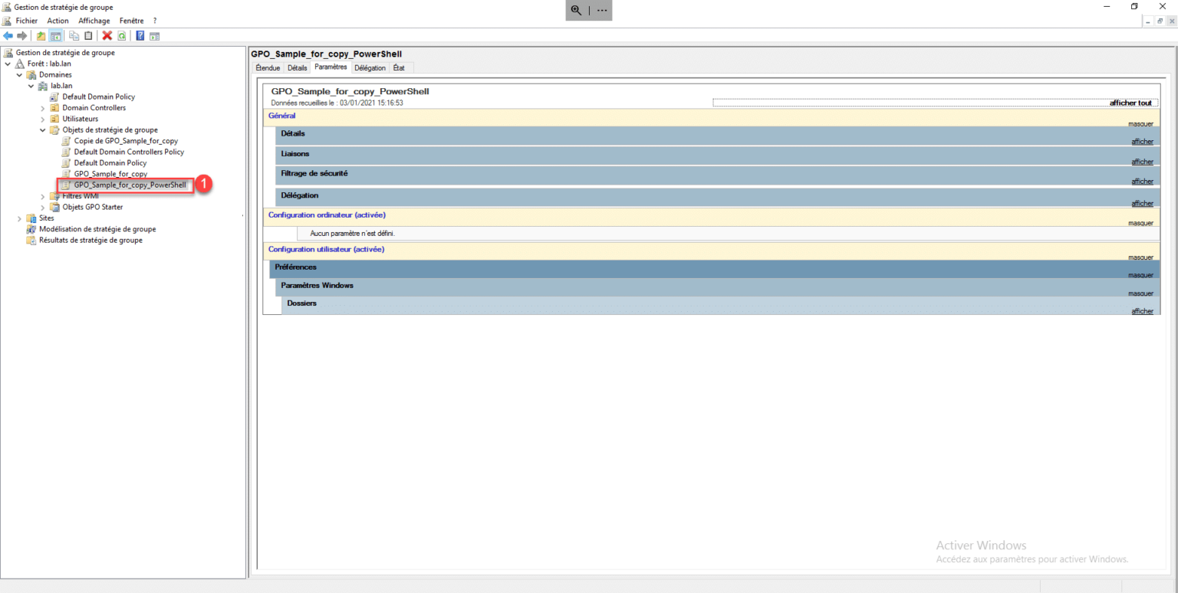Image resolution: width=1178 pixels, height=593 pixels.
Task: Collapse Objets de stratégie de groupe node
Action: coord(43,130)
